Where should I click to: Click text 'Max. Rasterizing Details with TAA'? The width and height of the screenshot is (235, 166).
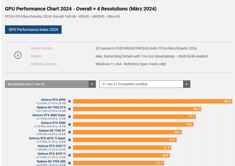pos(121,56)
